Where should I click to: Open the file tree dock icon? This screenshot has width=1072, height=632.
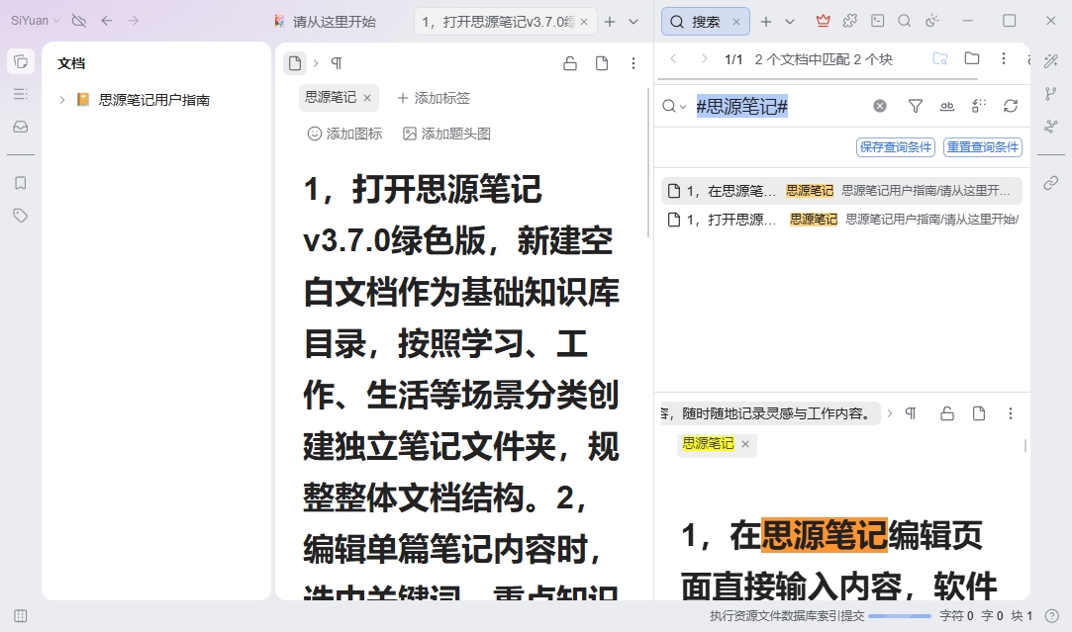click(21, 62)
